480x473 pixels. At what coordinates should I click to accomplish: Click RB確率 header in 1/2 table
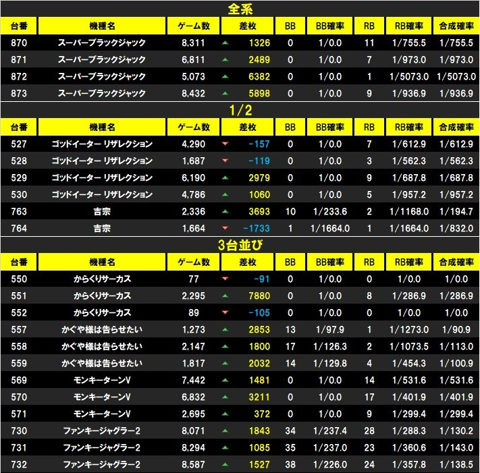pos(409,127)
